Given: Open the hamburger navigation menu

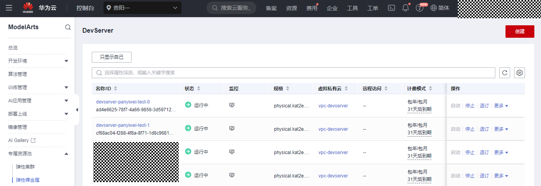Looking at the screenshot, I should point(9,8).
